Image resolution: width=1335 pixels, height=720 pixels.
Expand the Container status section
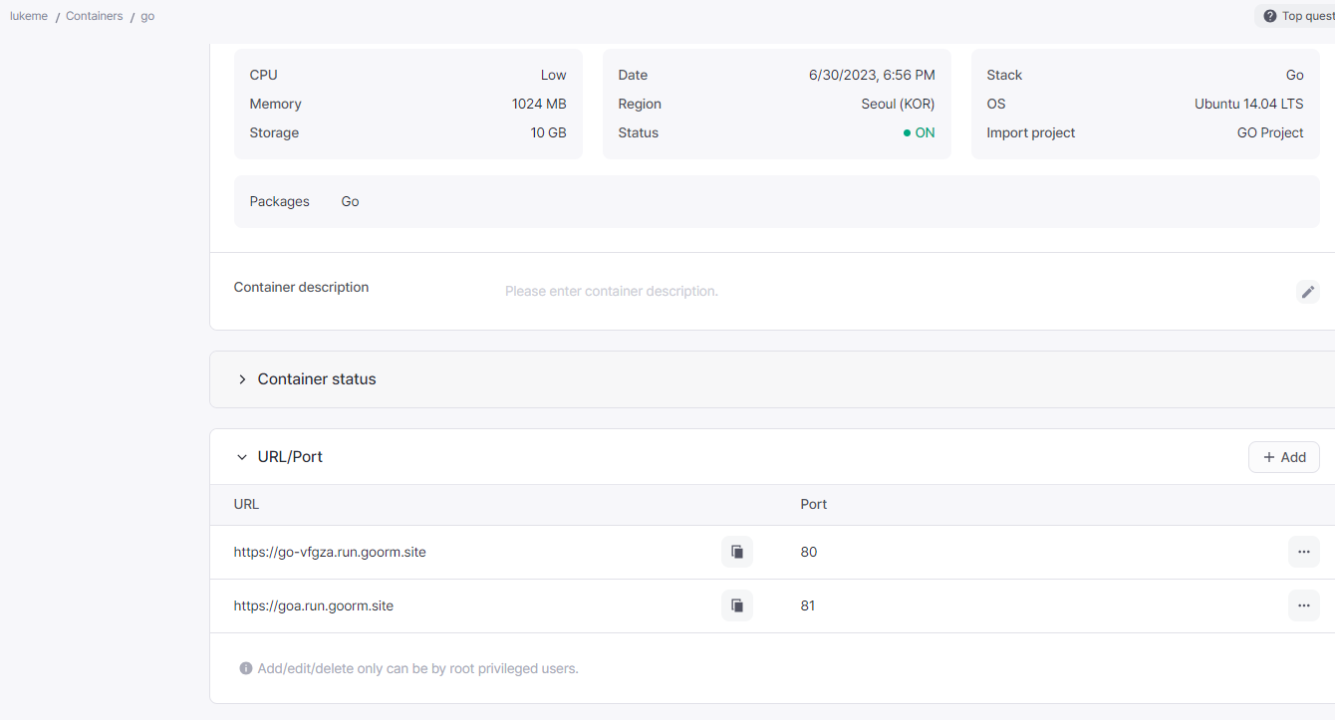(x=242, y=379)
